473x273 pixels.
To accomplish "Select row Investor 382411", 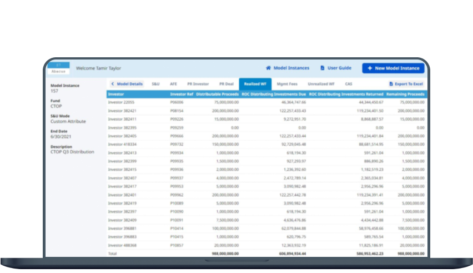I will pos(266,120).
